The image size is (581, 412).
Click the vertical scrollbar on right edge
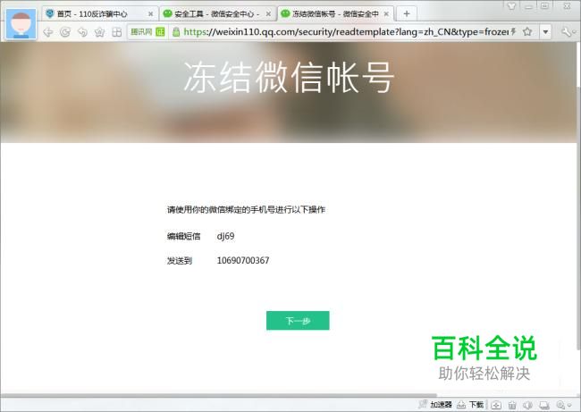pyautogui.click(x=578, y=219)
